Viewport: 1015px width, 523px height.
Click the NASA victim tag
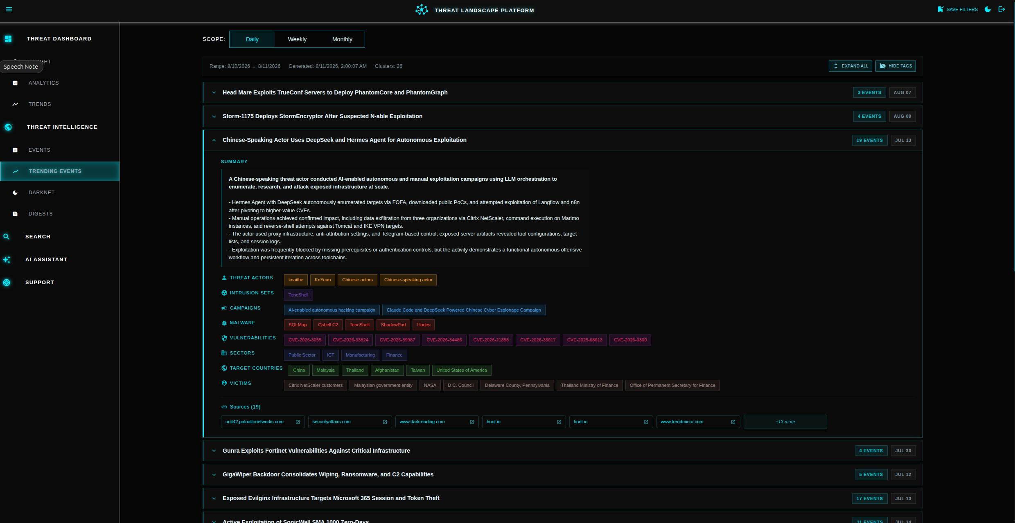pyautogui.click(x=430, y=386)
